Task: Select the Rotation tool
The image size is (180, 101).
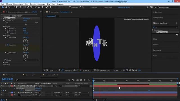Action: click(x=14, y=7)
